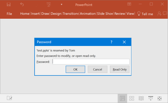Open the File menu

9,14
